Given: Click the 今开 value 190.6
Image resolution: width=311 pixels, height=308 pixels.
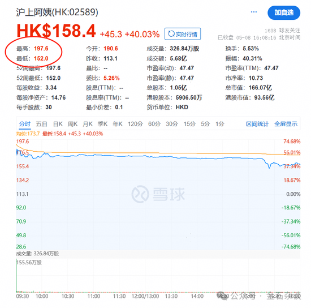Looking at the screenshot, I should 111,49.
